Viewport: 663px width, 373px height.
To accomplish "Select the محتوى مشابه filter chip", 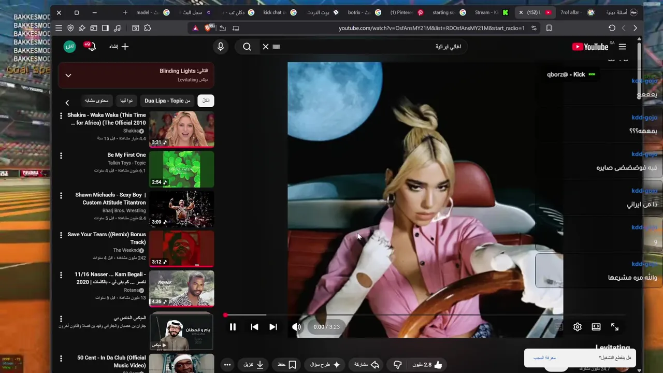I will point(96,101).
